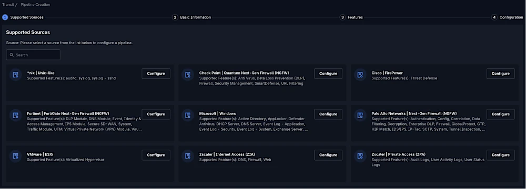Viewport: 526px width, 189px height.
Task: Click the Zscaler Internet Access (ZIA) source icon
Action: point(188,156)
